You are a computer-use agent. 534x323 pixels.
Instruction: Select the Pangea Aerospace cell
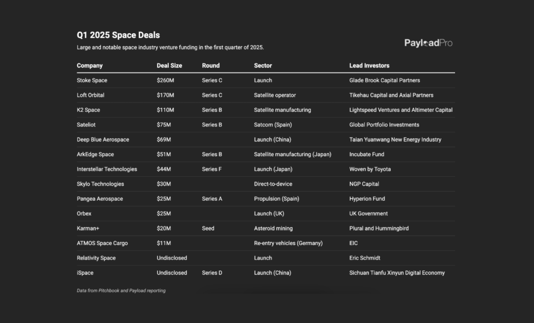100,199
